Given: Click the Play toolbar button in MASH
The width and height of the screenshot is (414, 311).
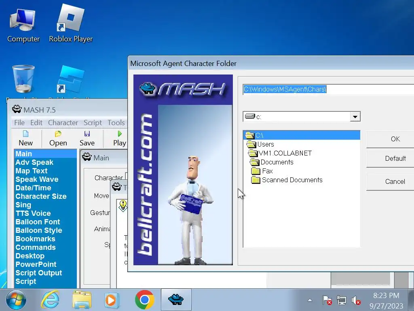Looking at the screenshot, I should pos(120,138).
